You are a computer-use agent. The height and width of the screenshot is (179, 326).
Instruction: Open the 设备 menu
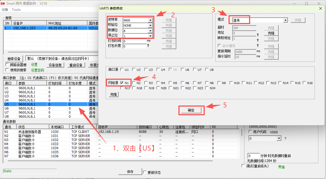tap(5, 10)
